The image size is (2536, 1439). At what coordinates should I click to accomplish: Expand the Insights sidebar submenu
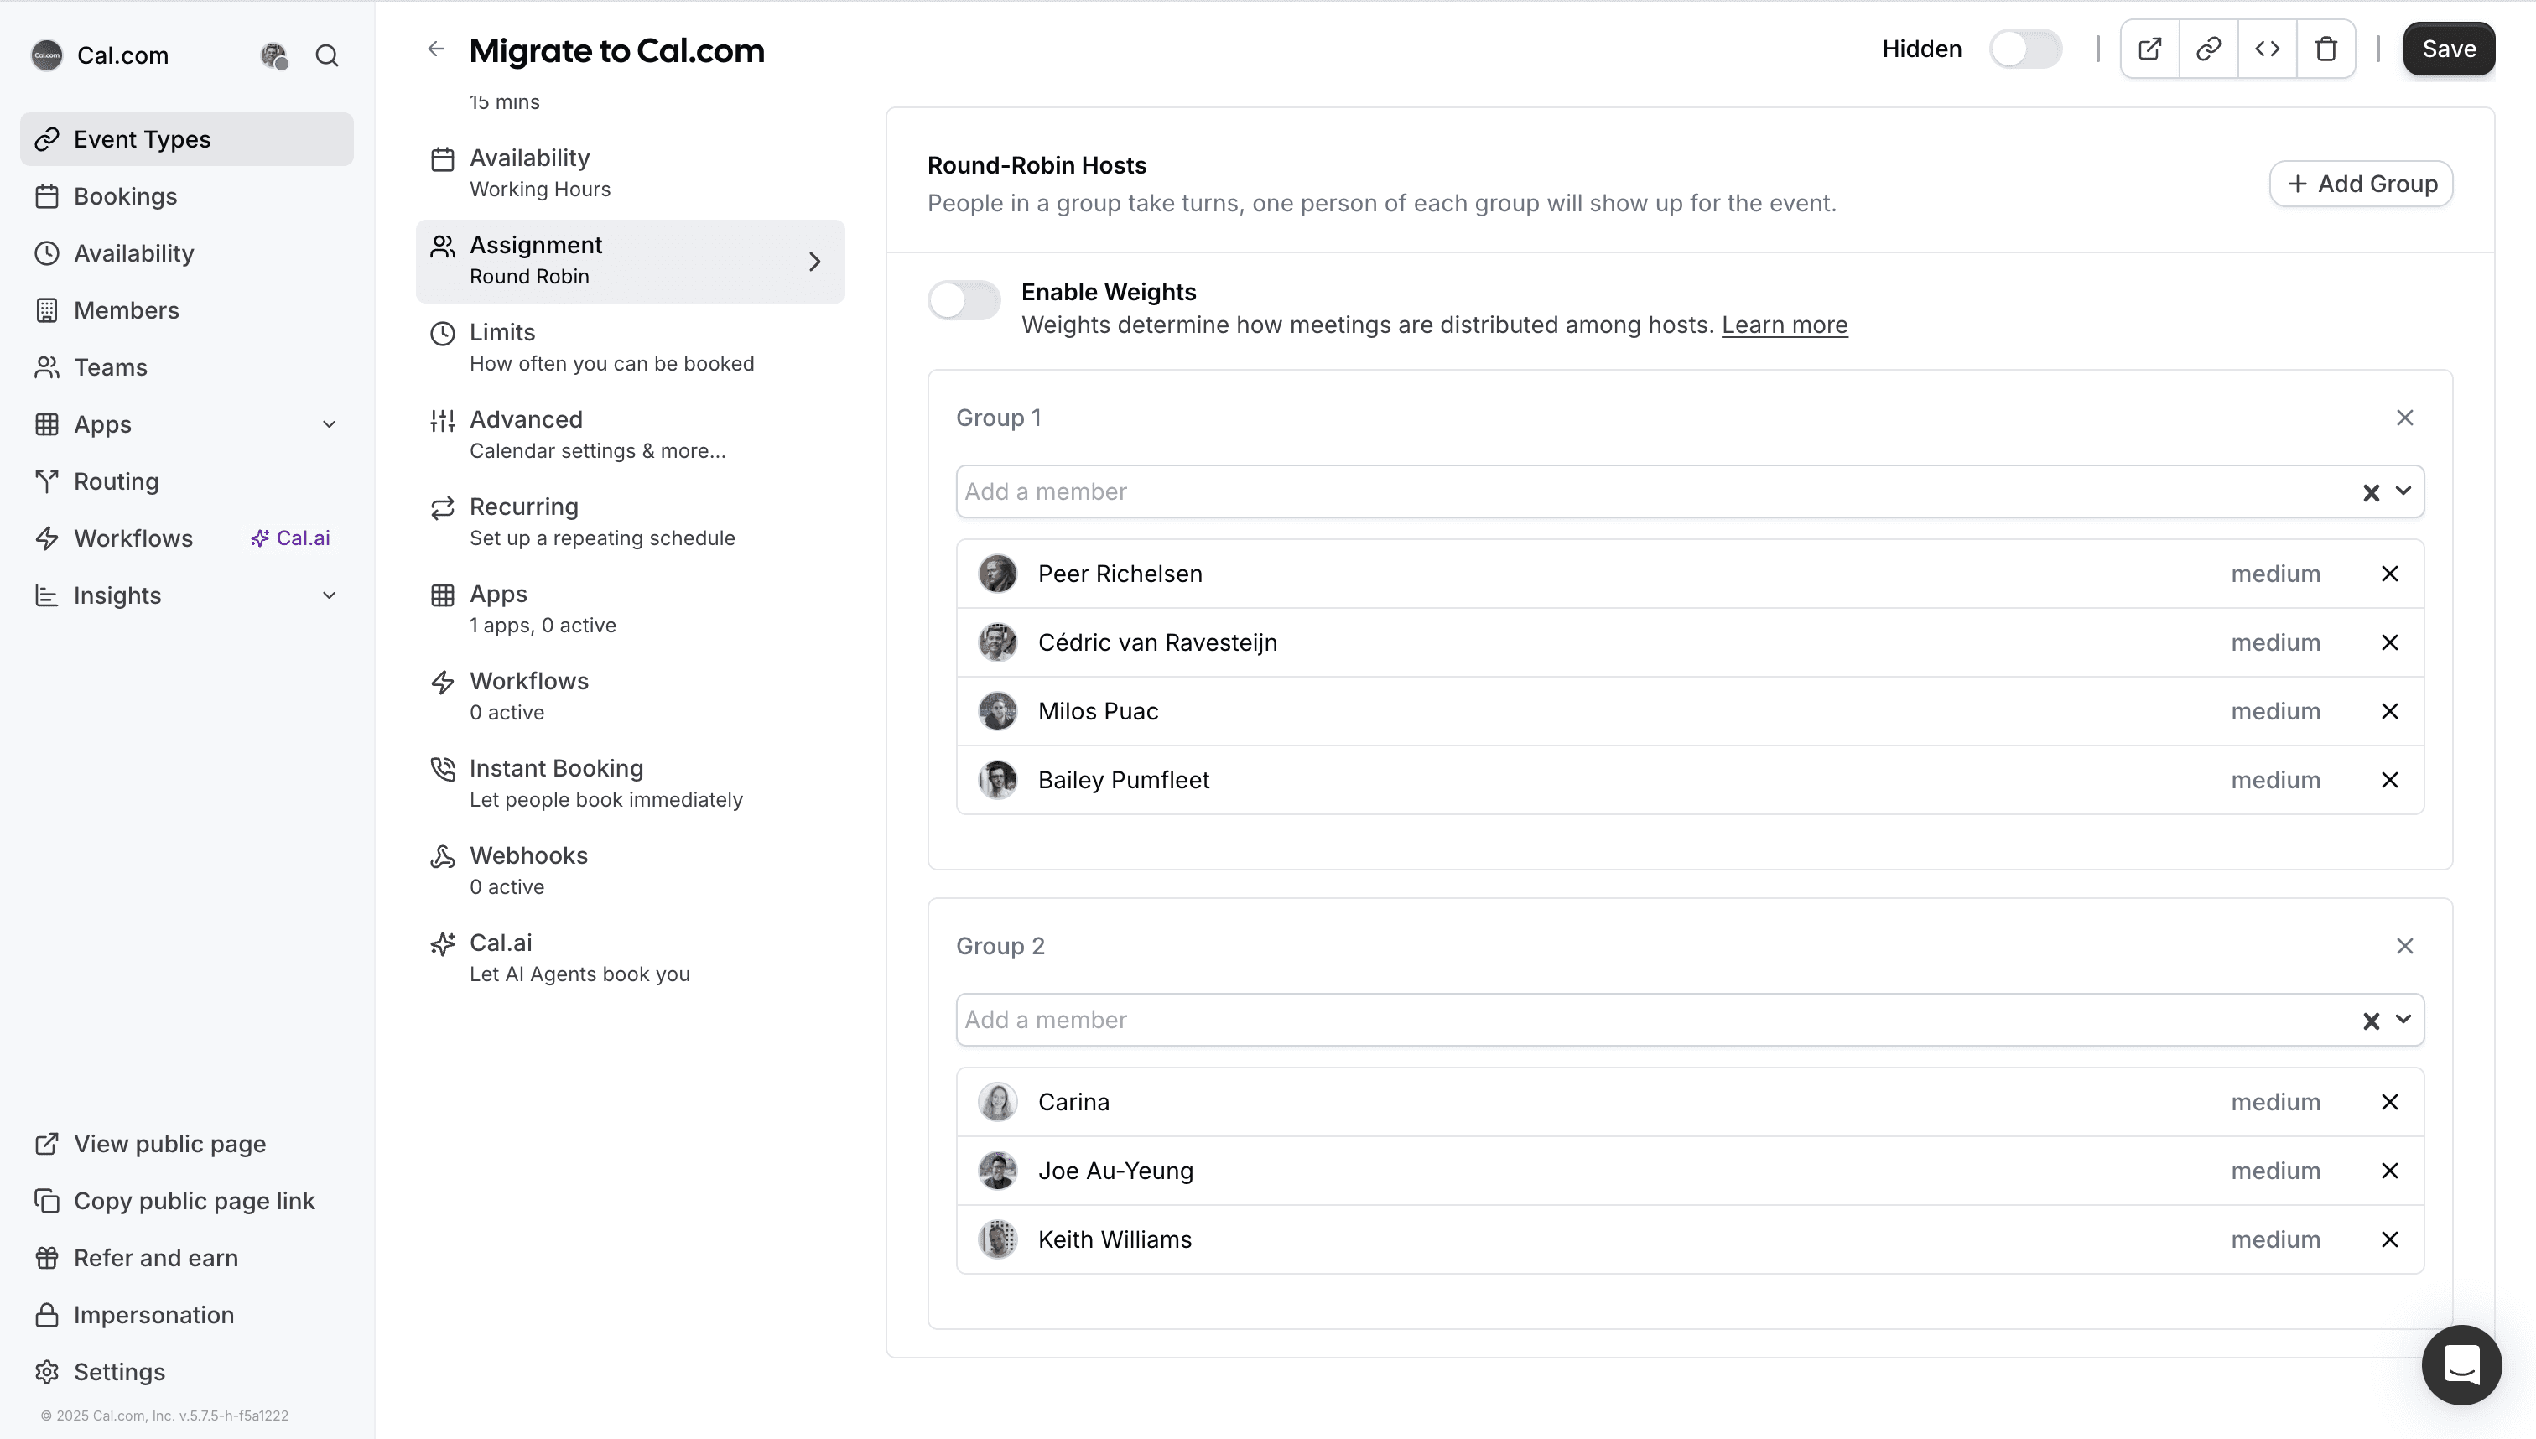coord(329,596)
